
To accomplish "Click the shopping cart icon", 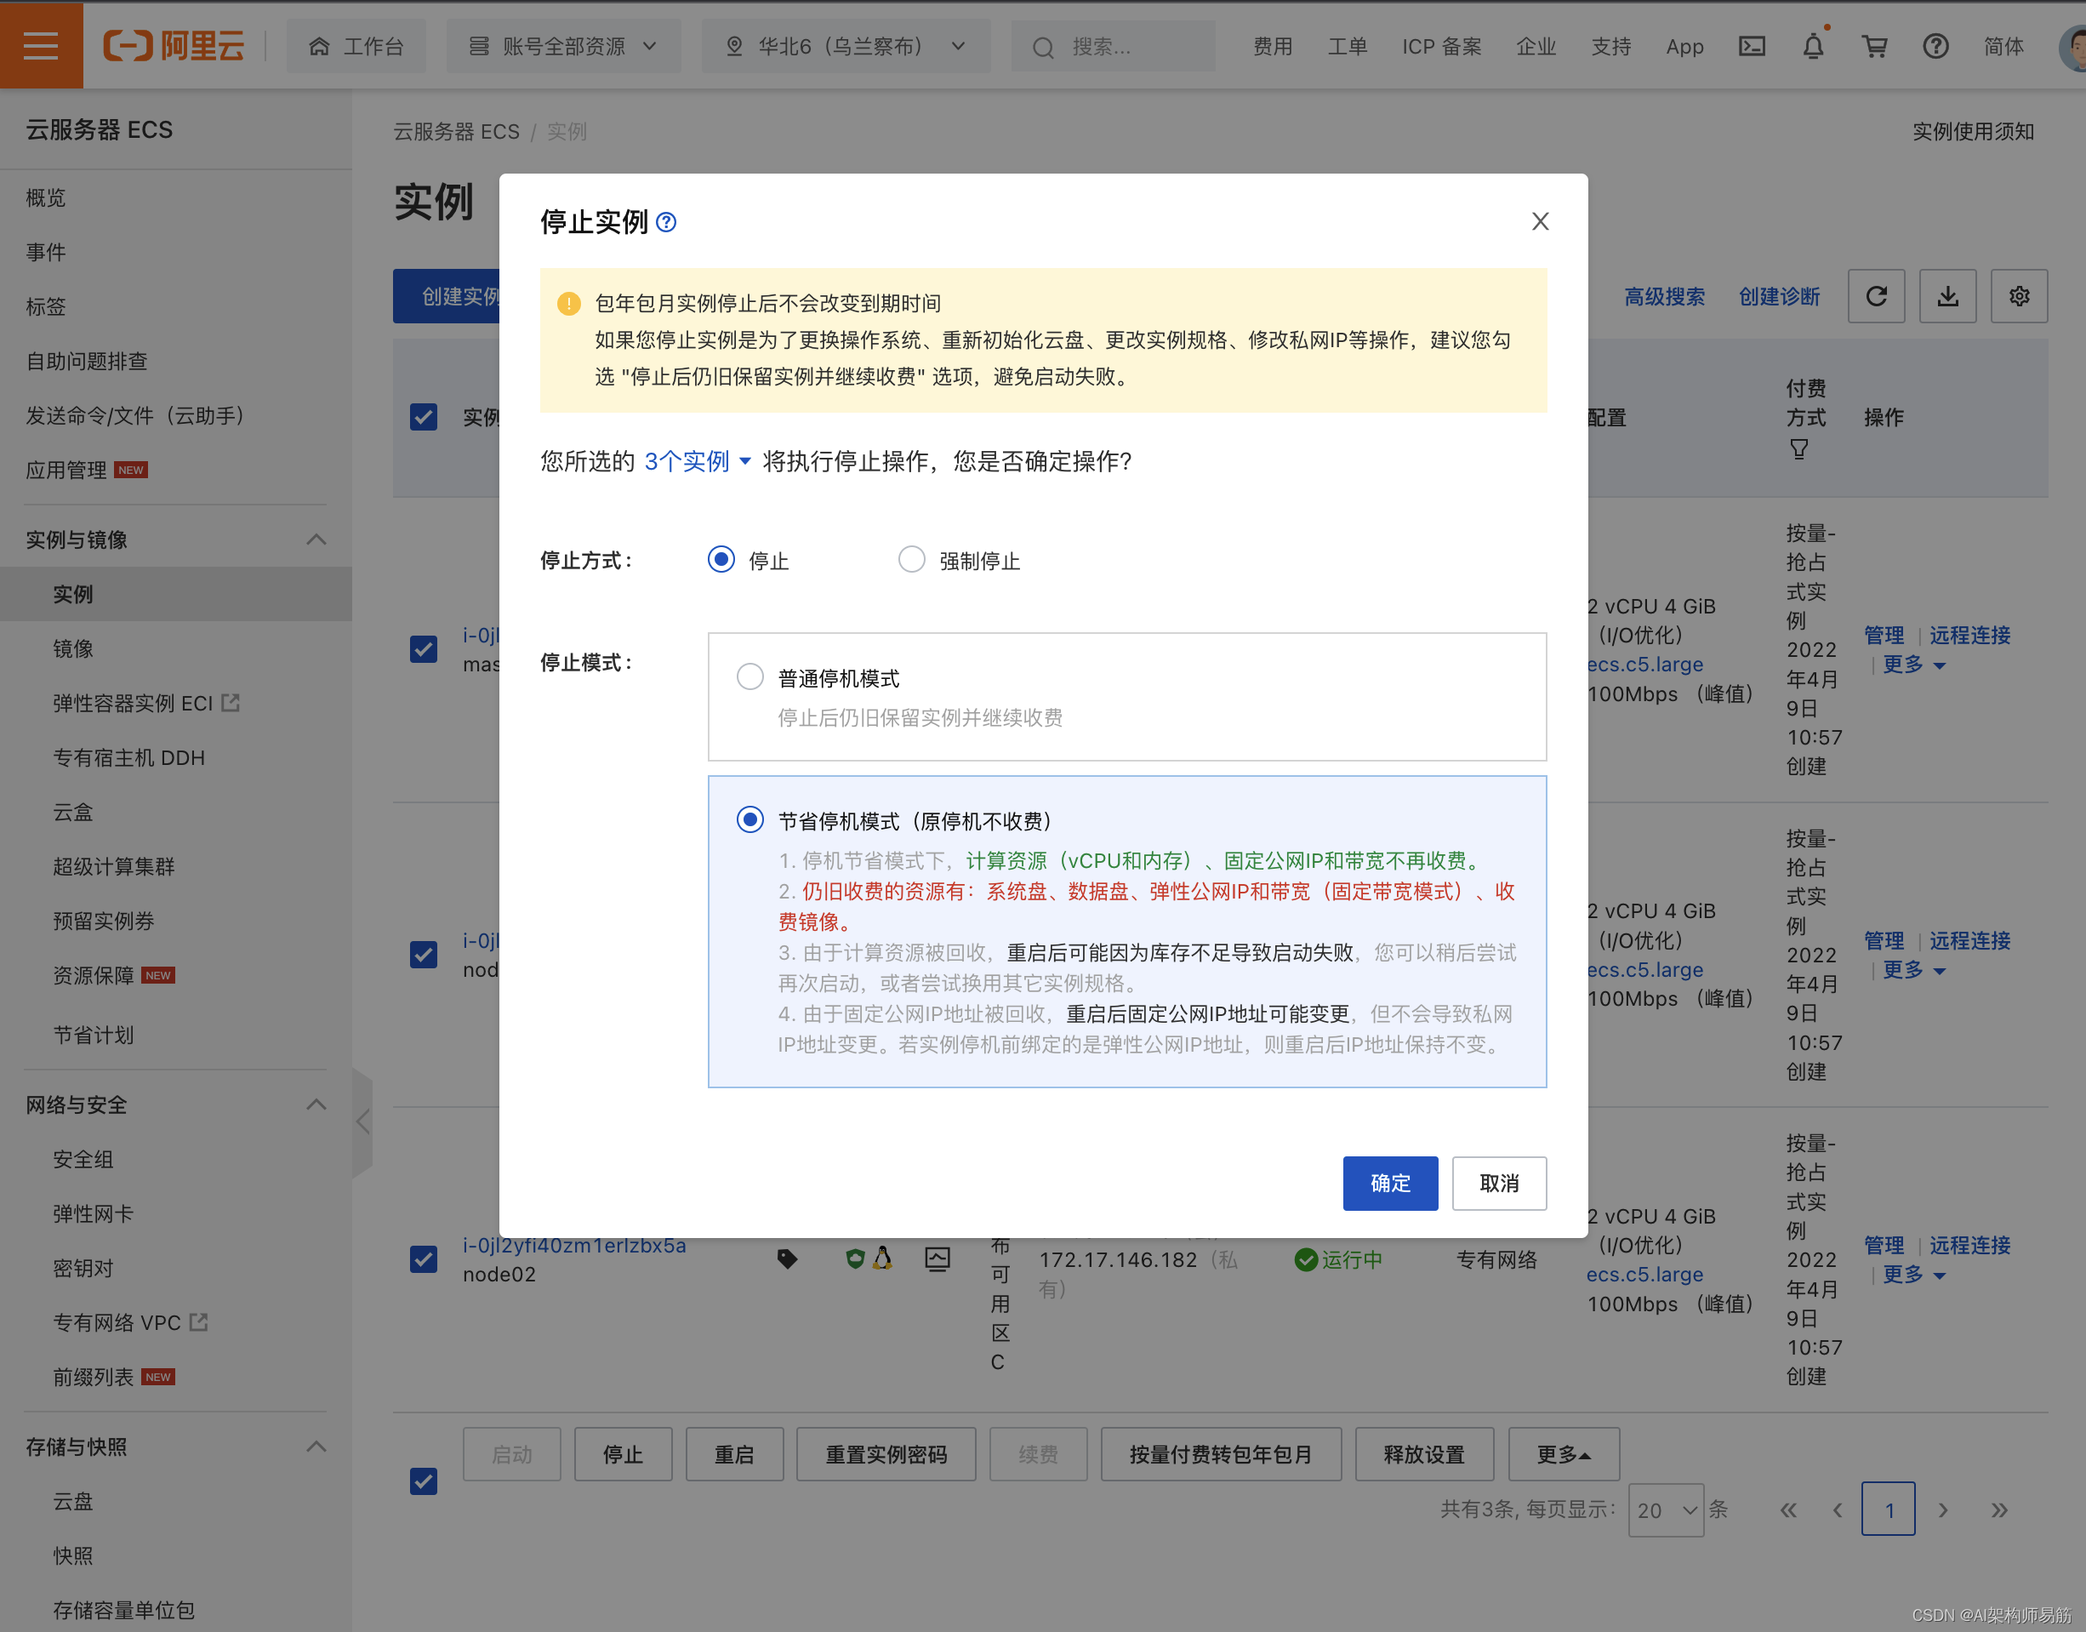I will tap(1876, 46).
